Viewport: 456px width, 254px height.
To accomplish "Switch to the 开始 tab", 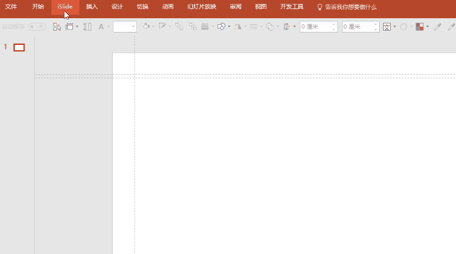I will click(38, 7).
